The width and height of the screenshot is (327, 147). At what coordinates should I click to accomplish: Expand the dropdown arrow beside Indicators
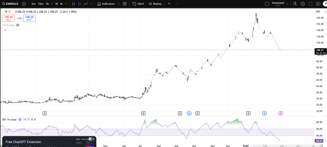coord(119,4)
